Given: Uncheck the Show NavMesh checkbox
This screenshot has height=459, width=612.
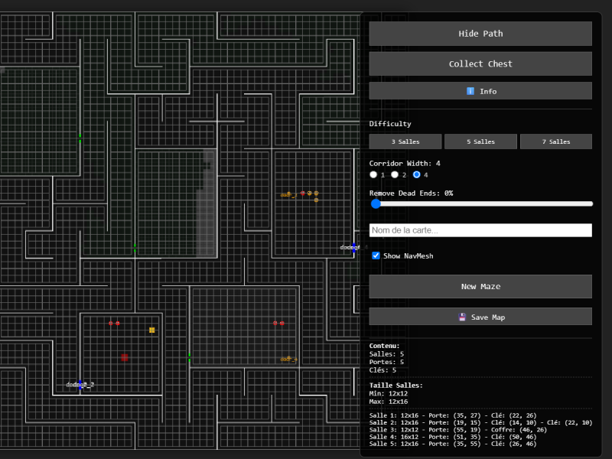Looking at the screenshot, I should tap(376, 256).
